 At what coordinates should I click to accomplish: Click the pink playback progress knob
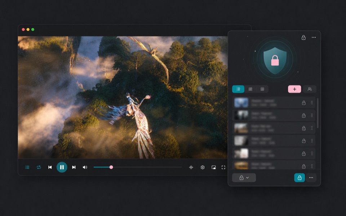point(111,167)
